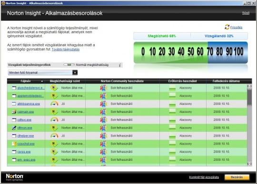Screen dimensions: 257x184
Task: Switch to the Vizsgálandó 32% tab
Action: pyautogui.click(x=219, y=36)
